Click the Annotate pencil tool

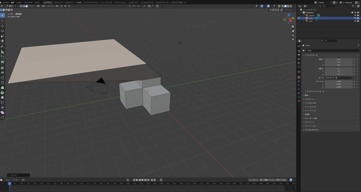point(2,46)
